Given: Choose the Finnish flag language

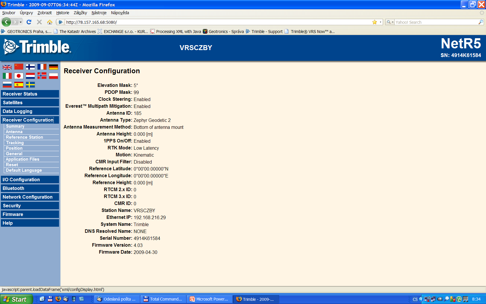Looking at the screenshot, I should (30, 67).
